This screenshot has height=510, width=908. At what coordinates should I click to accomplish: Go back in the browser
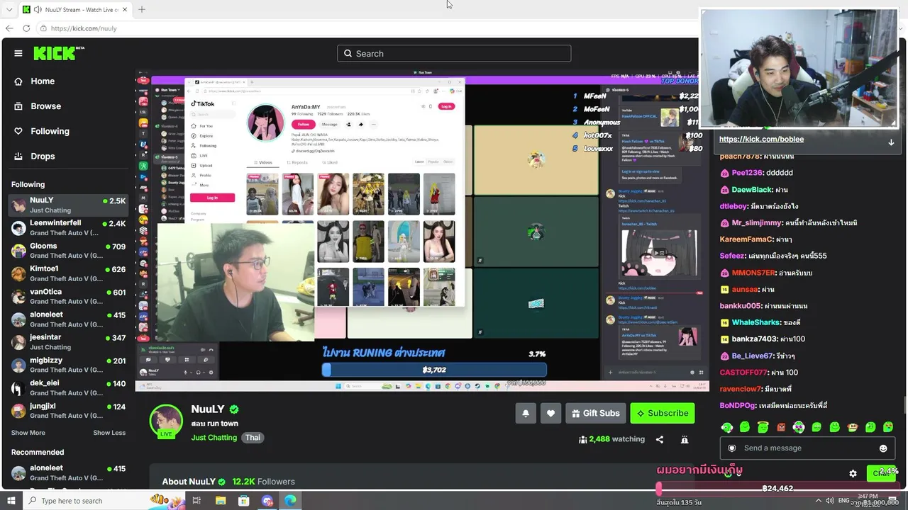pyautogui.click(x=9, y=28)
